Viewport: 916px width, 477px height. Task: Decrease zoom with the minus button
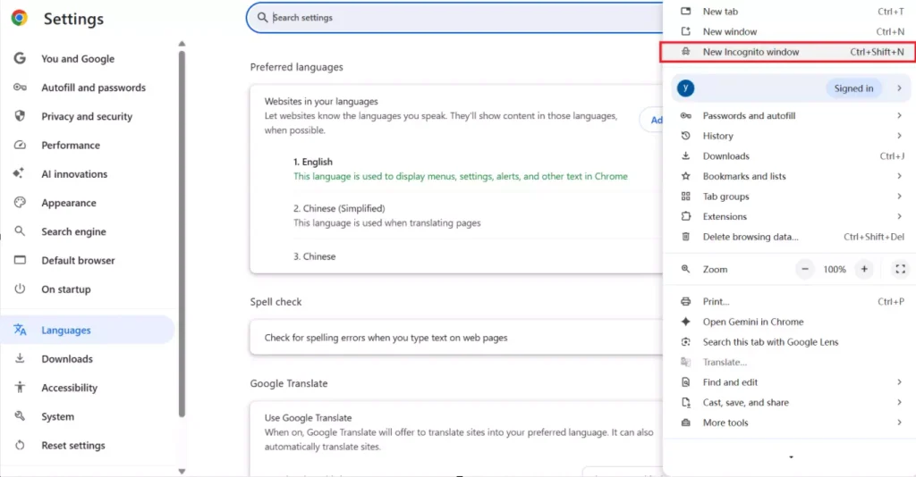click(805, 269)
